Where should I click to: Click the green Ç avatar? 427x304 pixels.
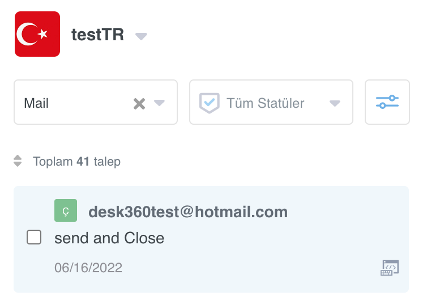(66, 210)
